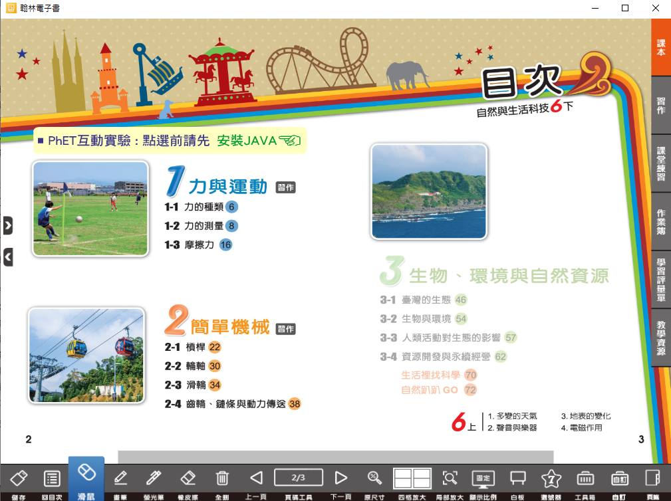Expand the left panel right-arrow handle
671x501 pixels.
coord(7,226)
